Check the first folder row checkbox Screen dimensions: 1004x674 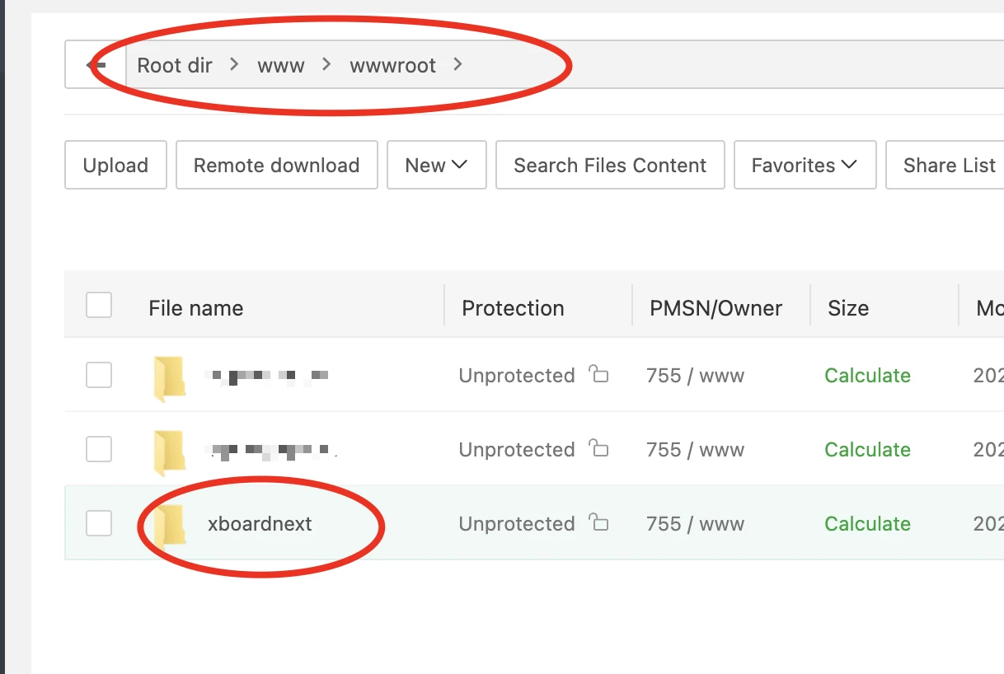(x=99, y=375)
